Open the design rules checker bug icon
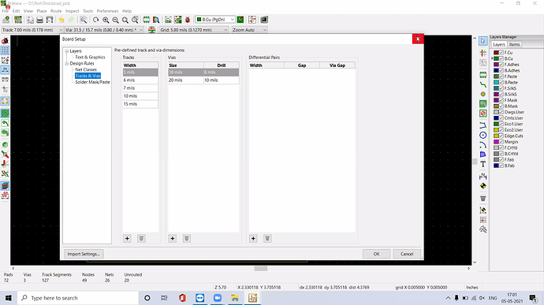This screenshot has width=544, height=305. [188, 20]
